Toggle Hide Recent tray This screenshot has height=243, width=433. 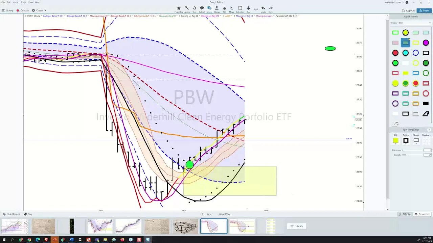coord(11,214)
